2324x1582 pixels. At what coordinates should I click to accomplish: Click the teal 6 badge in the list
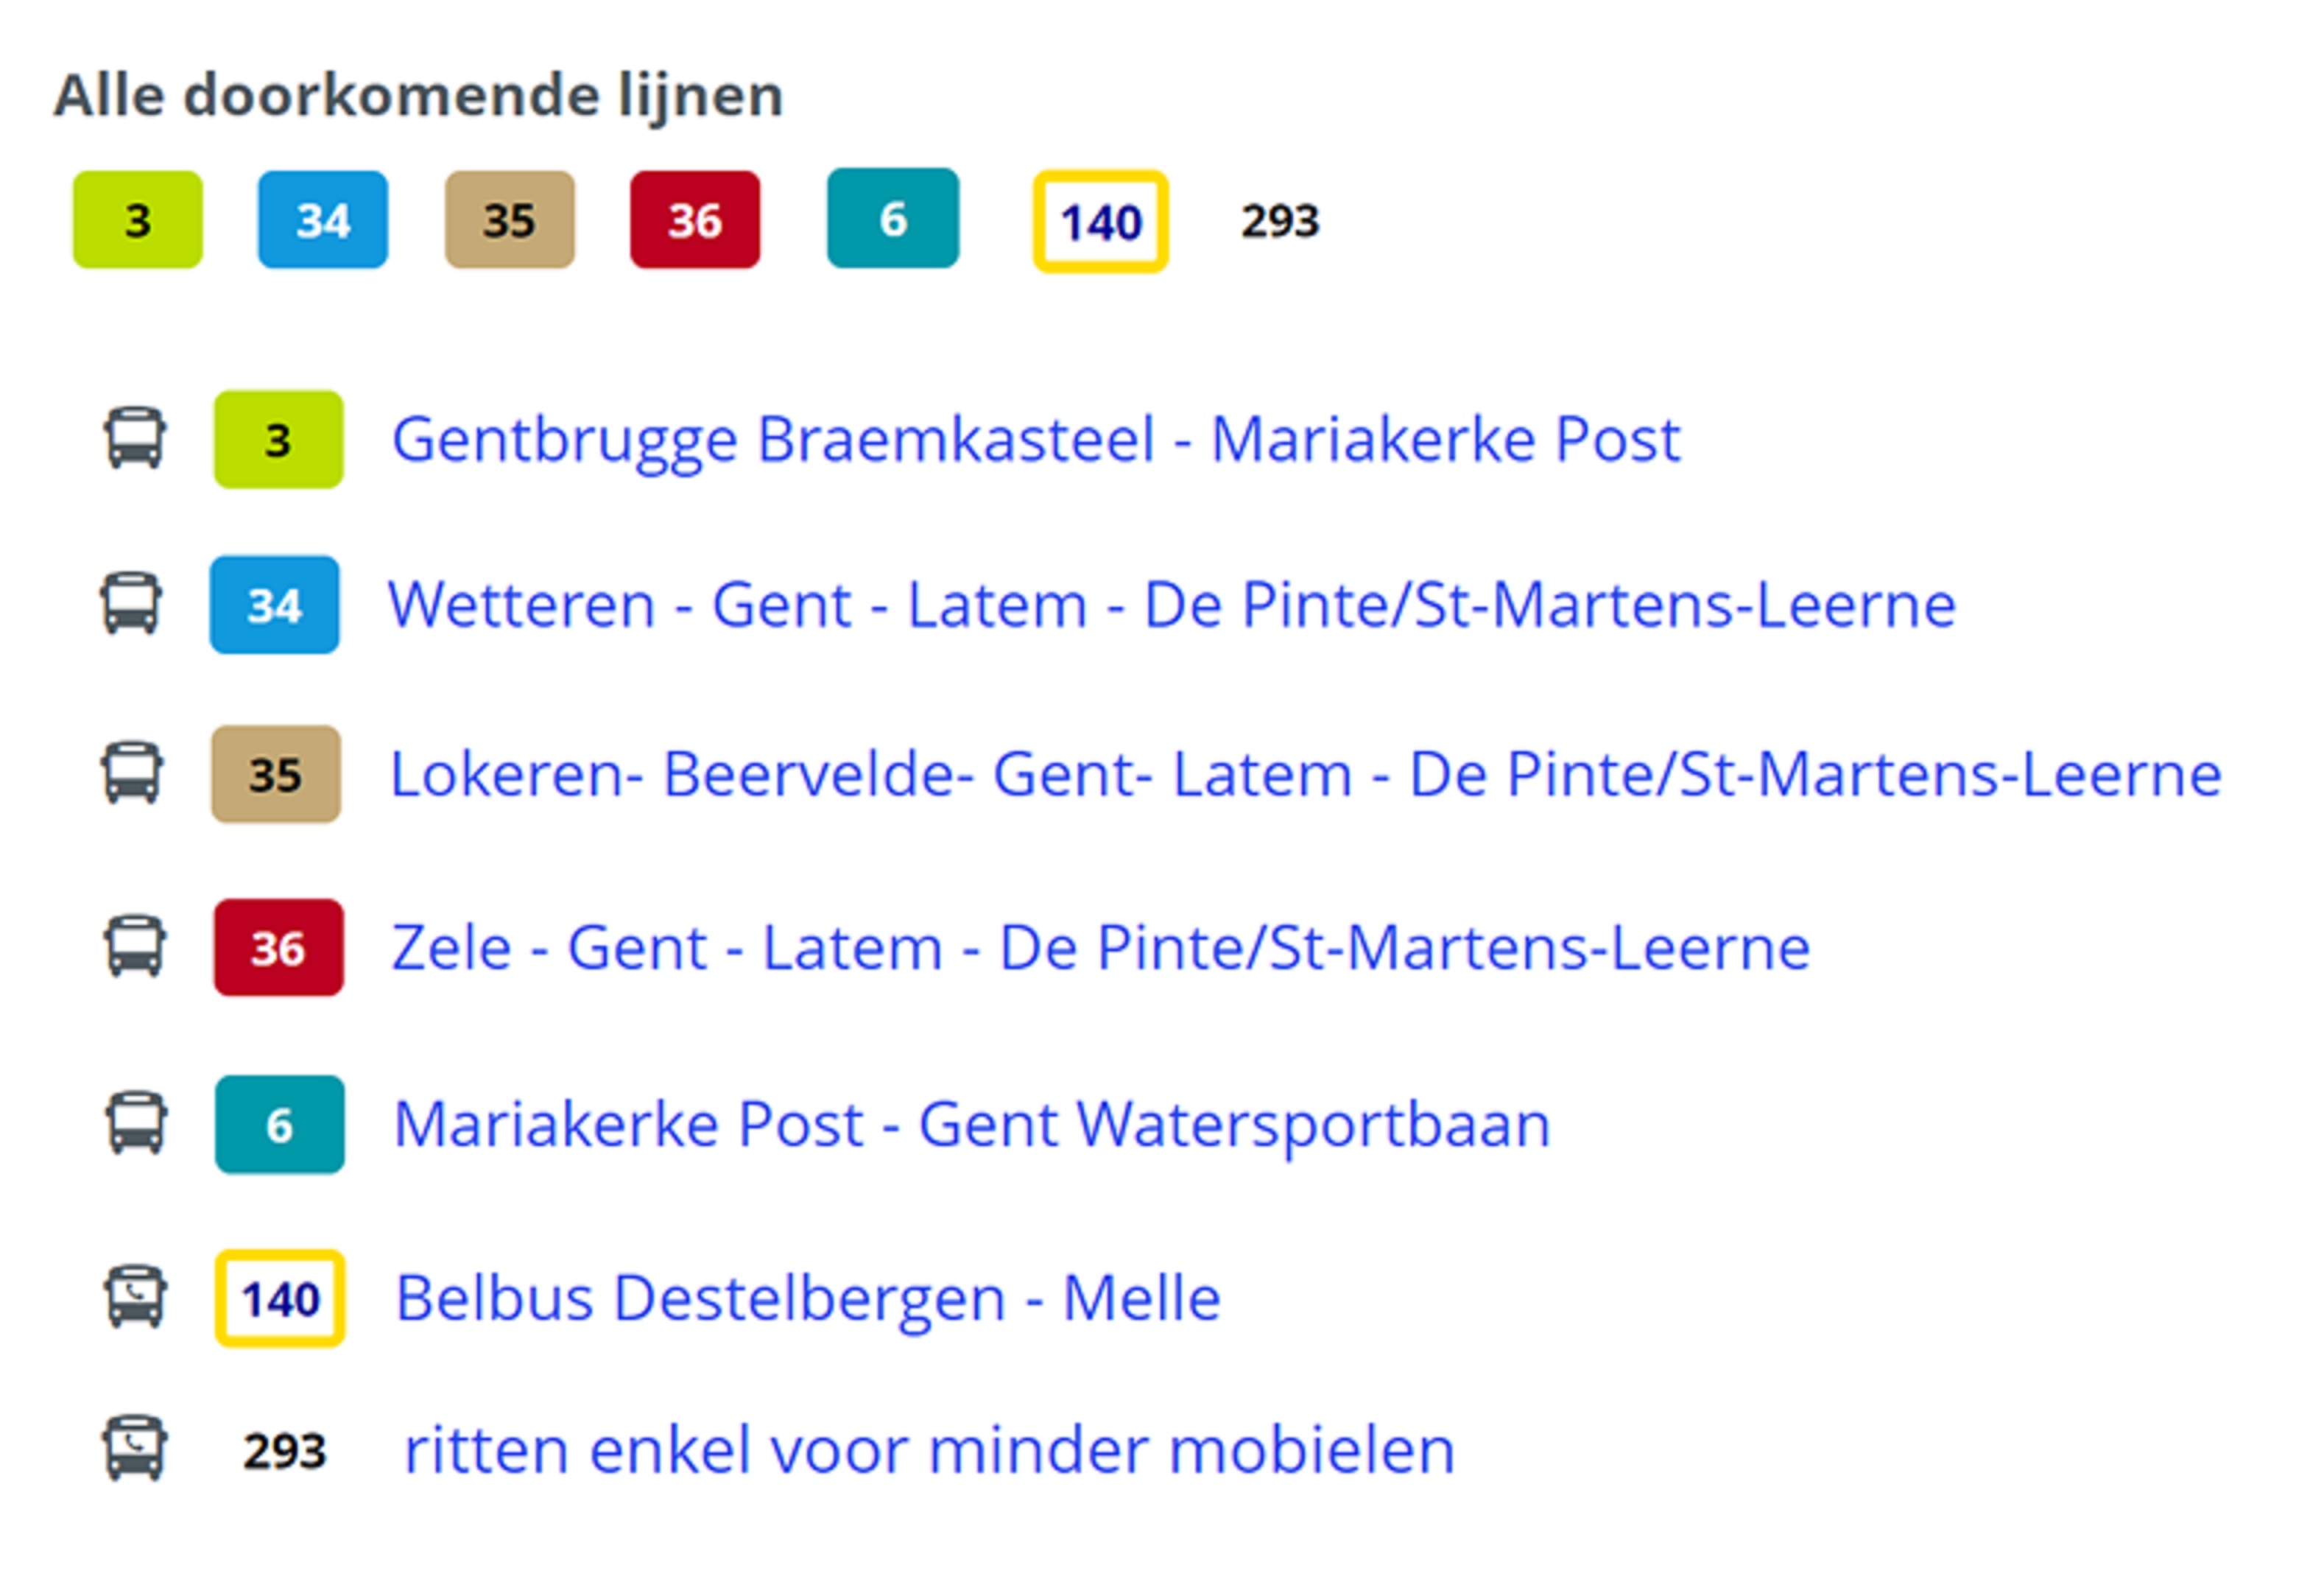pyautogui.click(x=279, y=1124)
